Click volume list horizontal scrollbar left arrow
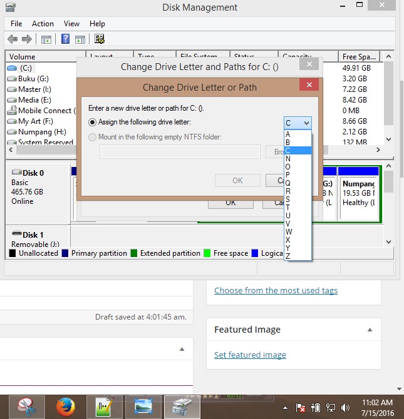 pyautogui.click(x=11, y=150)
